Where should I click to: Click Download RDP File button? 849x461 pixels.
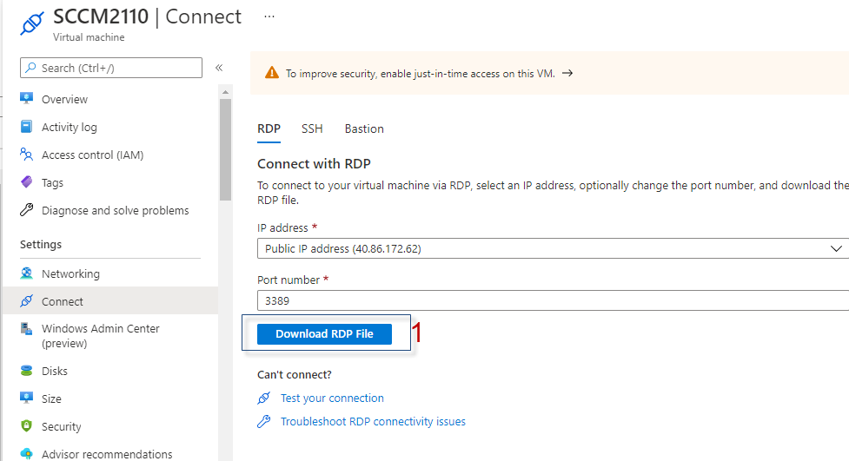click(324, 334)
